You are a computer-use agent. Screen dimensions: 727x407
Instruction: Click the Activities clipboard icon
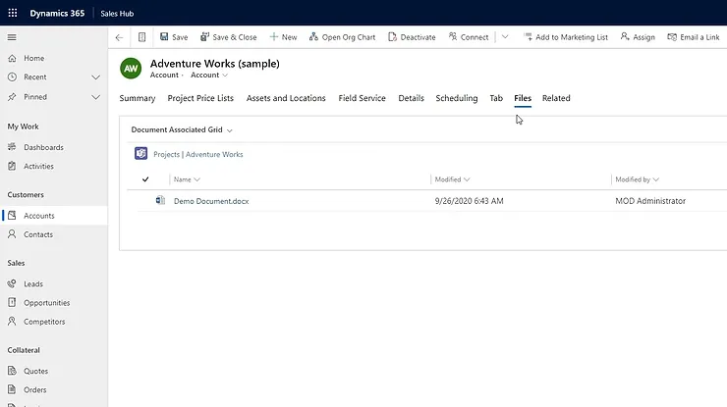pyautogui.click(x=12, y=166)
